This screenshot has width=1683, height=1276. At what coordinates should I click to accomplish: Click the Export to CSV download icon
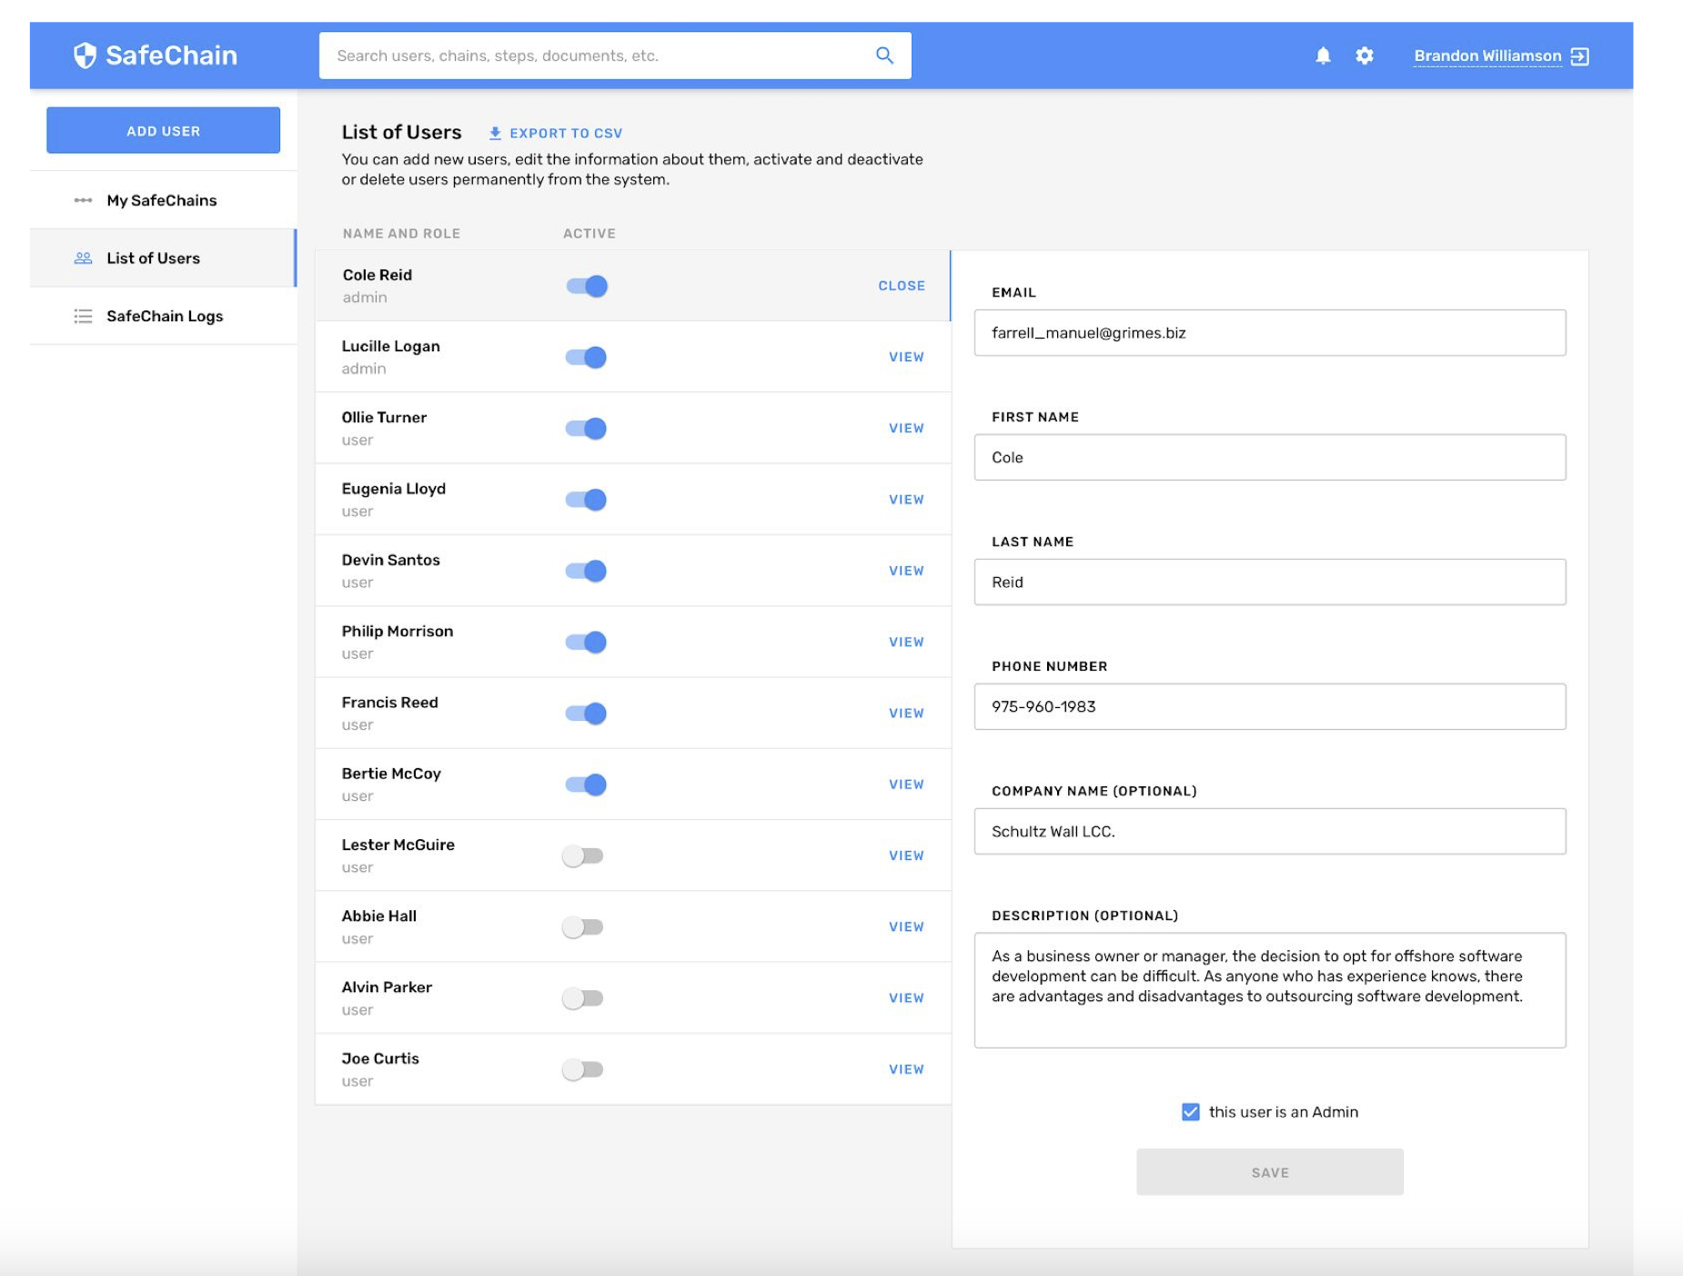point(495,133)
